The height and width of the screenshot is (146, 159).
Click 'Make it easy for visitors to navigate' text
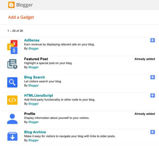point(70,136)
